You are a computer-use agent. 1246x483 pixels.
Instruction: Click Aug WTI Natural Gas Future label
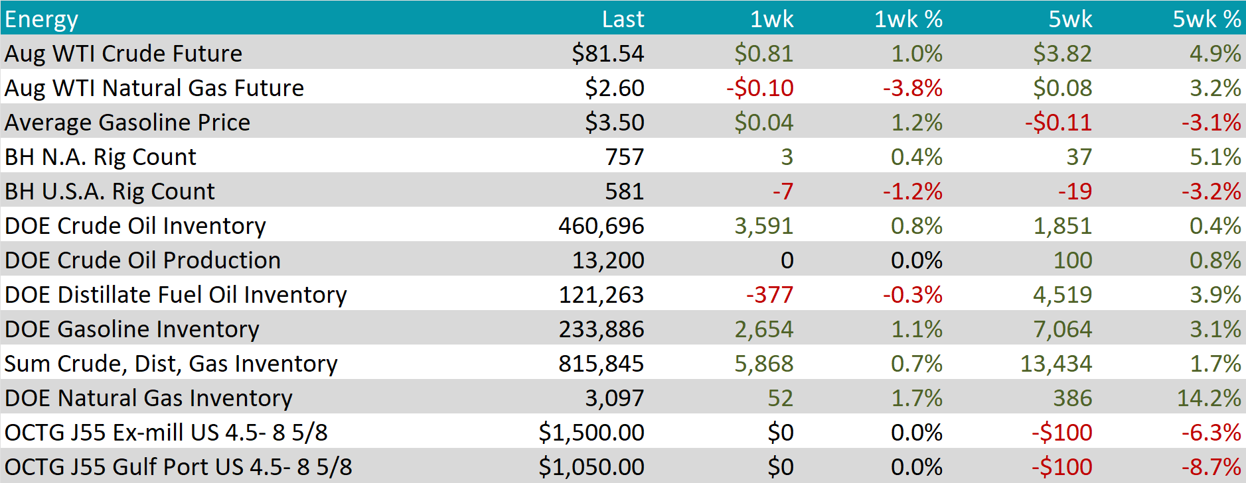[154, 88]
